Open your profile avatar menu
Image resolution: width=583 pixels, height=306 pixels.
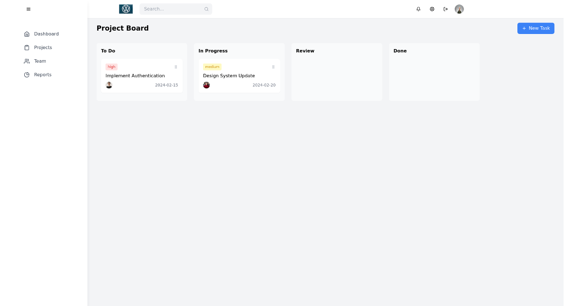click(x=459, y=9)
